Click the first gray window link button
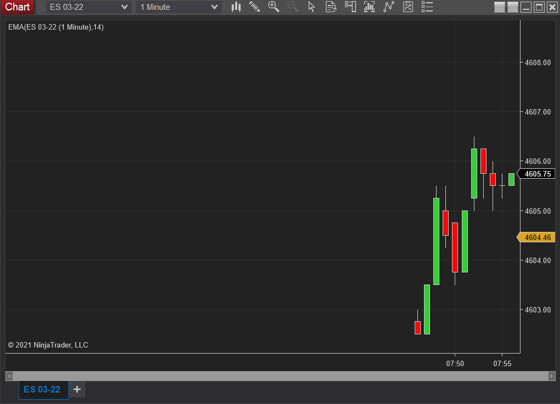 (499, 7)
